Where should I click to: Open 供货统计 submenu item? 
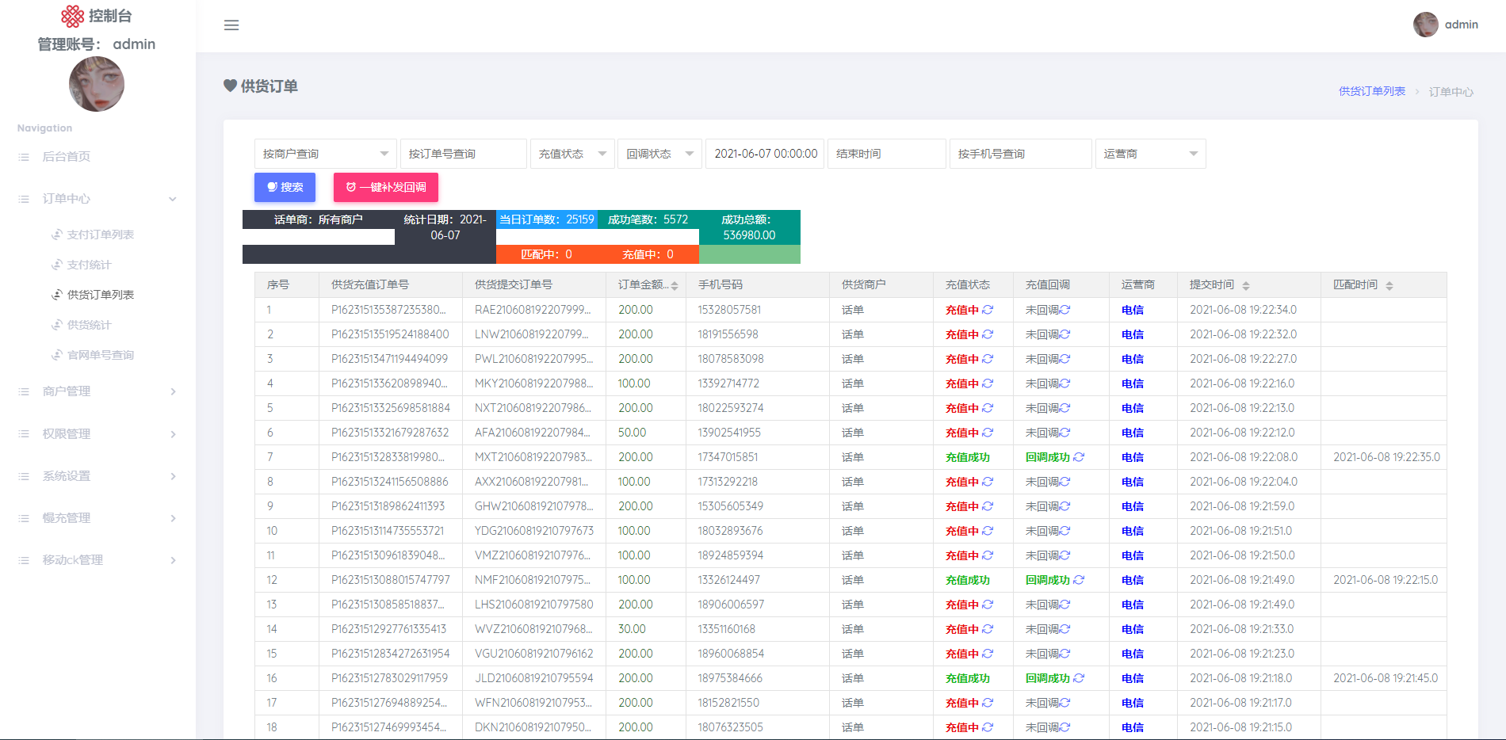pyautogui.click(x=89, y=325)
